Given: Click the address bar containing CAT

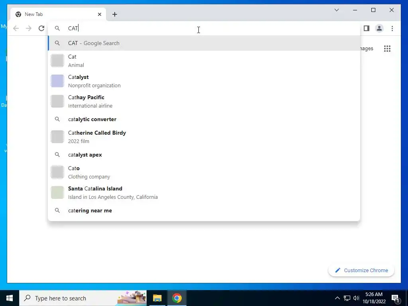Looking at the screenshot, I should [204, 28].
